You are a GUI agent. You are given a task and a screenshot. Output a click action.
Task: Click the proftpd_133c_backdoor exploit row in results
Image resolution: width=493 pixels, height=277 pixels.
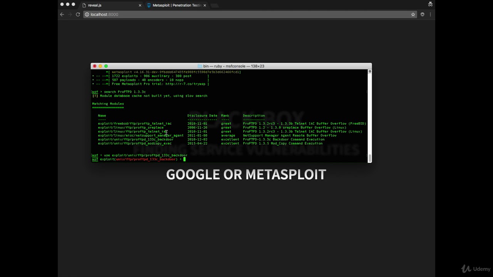[x=136, y=139]
